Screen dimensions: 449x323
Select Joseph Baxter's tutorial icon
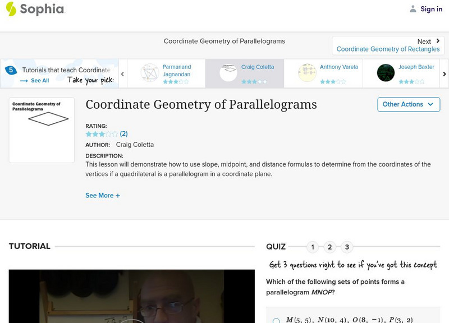point(386,71)
